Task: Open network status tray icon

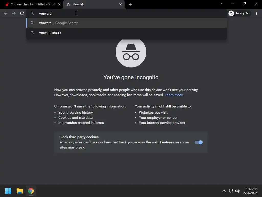Action: click(231, 191)
